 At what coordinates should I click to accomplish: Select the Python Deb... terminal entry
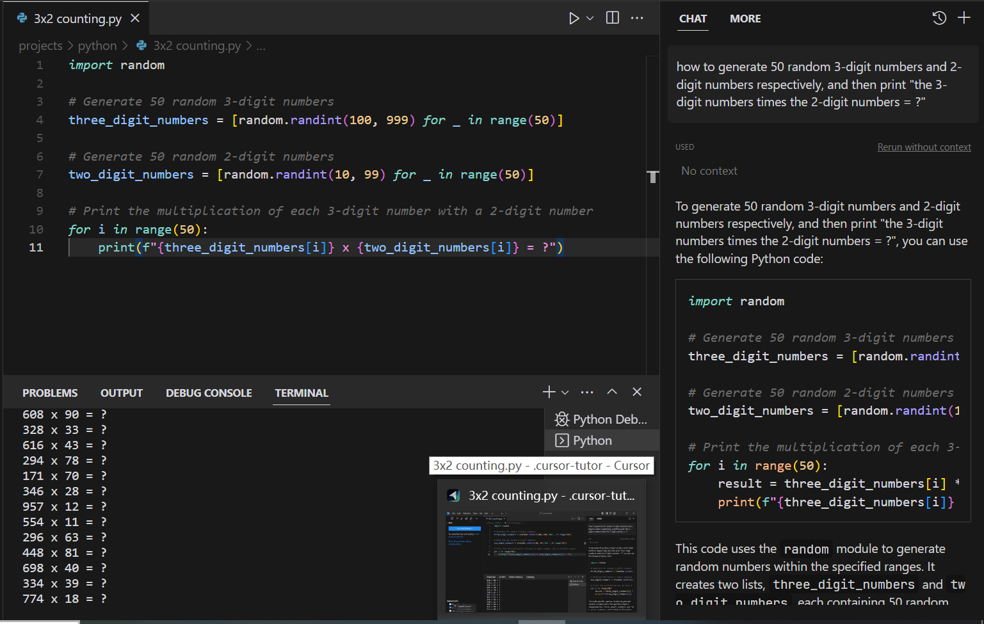point(602,419)
